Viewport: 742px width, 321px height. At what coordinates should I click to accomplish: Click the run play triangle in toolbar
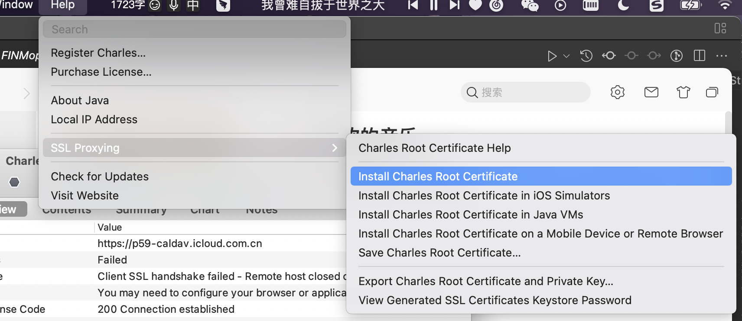[552, 56]
